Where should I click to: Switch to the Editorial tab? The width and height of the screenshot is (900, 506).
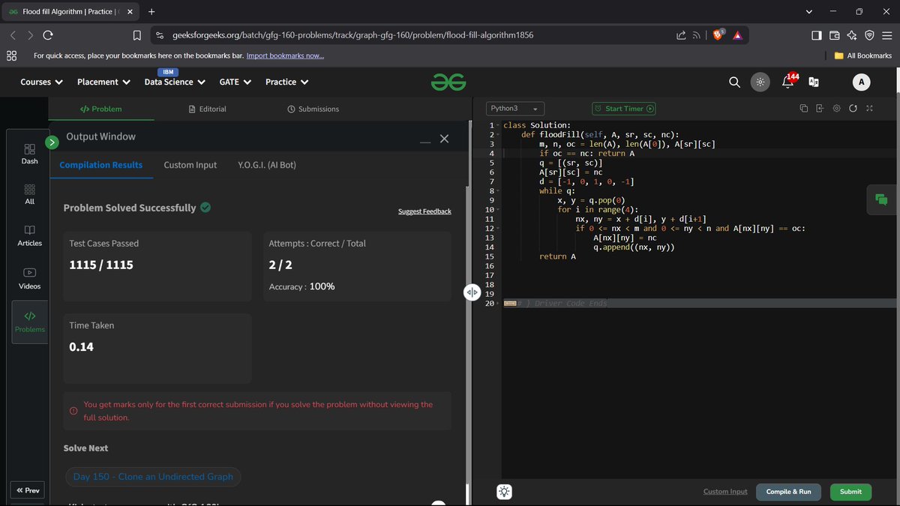208,109
